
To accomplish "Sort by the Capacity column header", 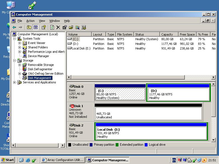I will (x=169, y=34).
